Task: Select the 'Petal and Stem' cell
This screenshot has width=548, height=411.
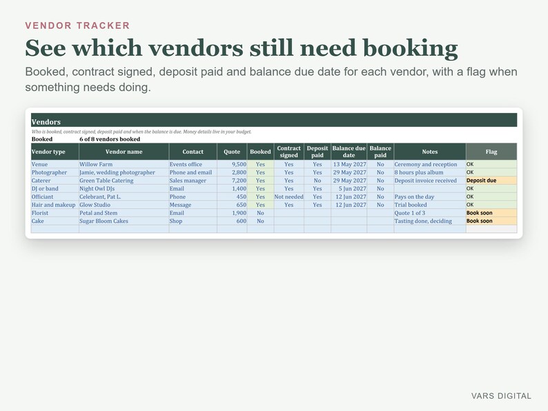Action: pos(124,212)
